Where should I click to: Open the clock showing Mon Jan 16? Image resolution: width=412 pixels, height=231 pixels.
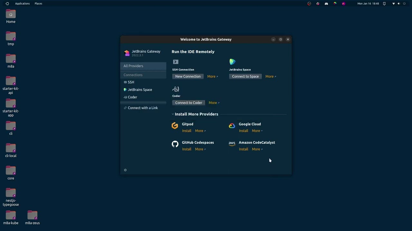pyautogui.click(x=368, y=4)
